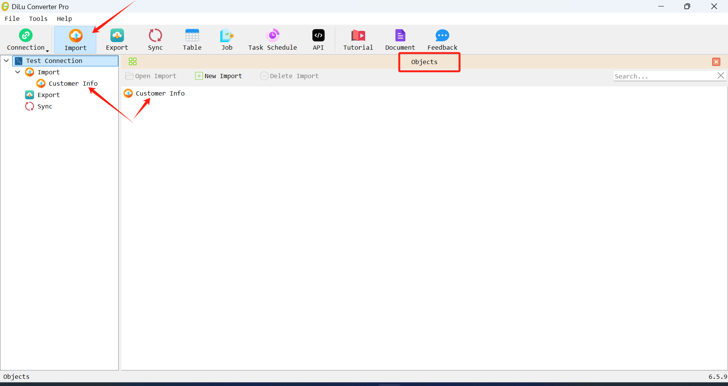728x386 pixels.
Task: Close the Objects panel red X
Action: (x=716, y=62)
